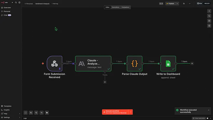This screenshot has width=213, height=120.
Task: Fit canvas to view
Action: 25,113
